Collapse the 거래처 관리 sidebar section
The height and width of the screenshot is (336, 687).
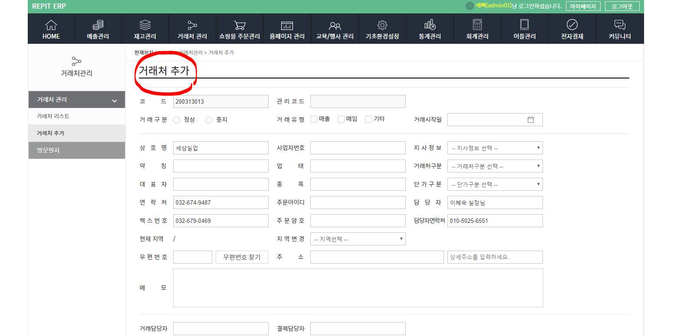click(x=77, y=99)
